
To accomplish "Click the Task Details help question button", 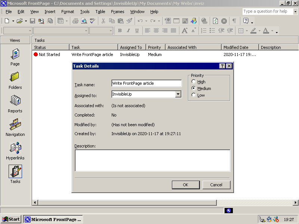I will [222, 66].
